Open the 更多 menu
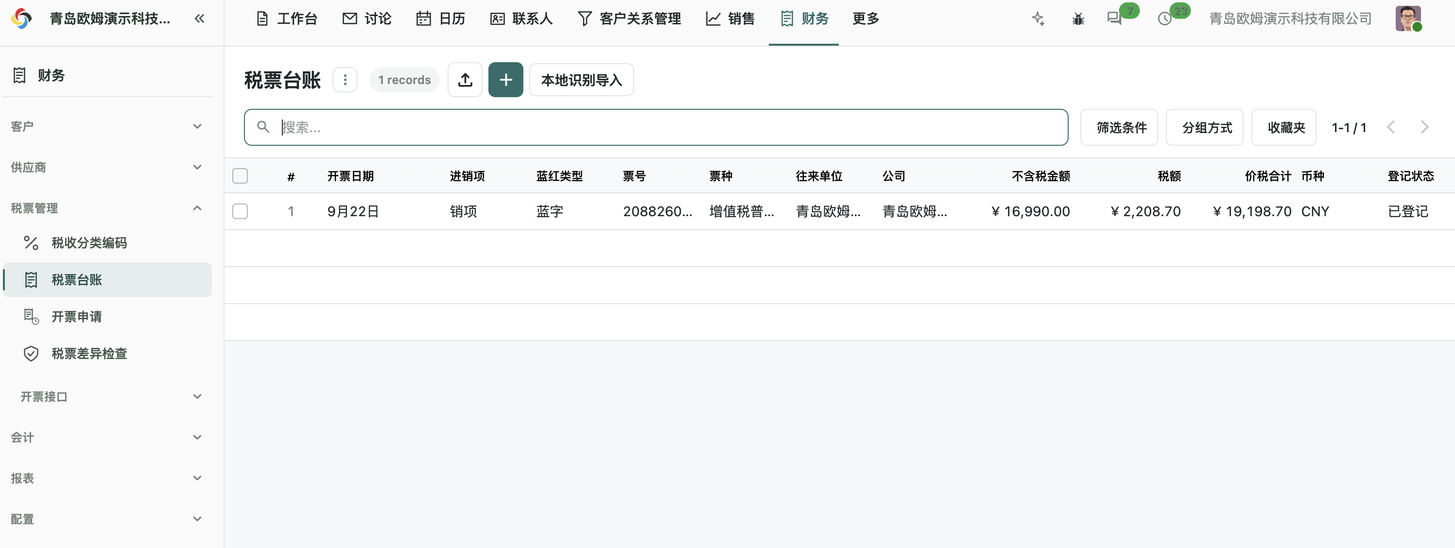The width and height of the screenshot is (1455, 548). pos(866,18)
